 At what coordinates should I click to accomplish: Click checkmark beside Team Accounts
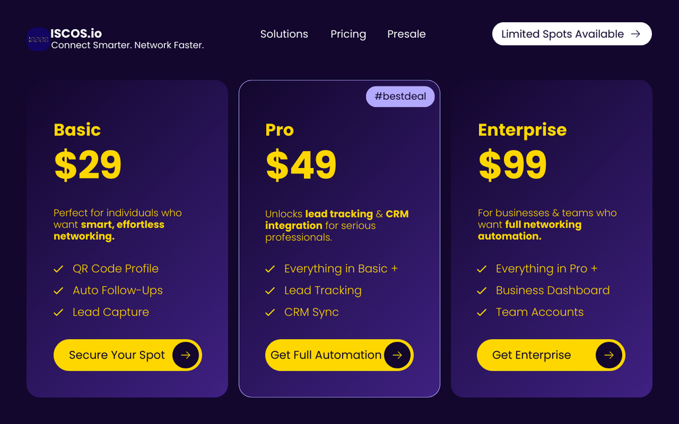[x=482, y=313]
